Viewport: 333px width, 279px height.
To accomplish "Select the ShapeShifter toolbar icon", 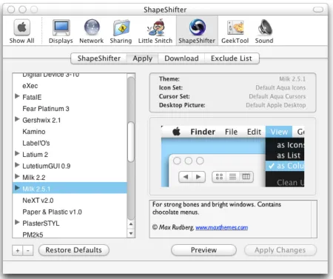I will point(197,31).
